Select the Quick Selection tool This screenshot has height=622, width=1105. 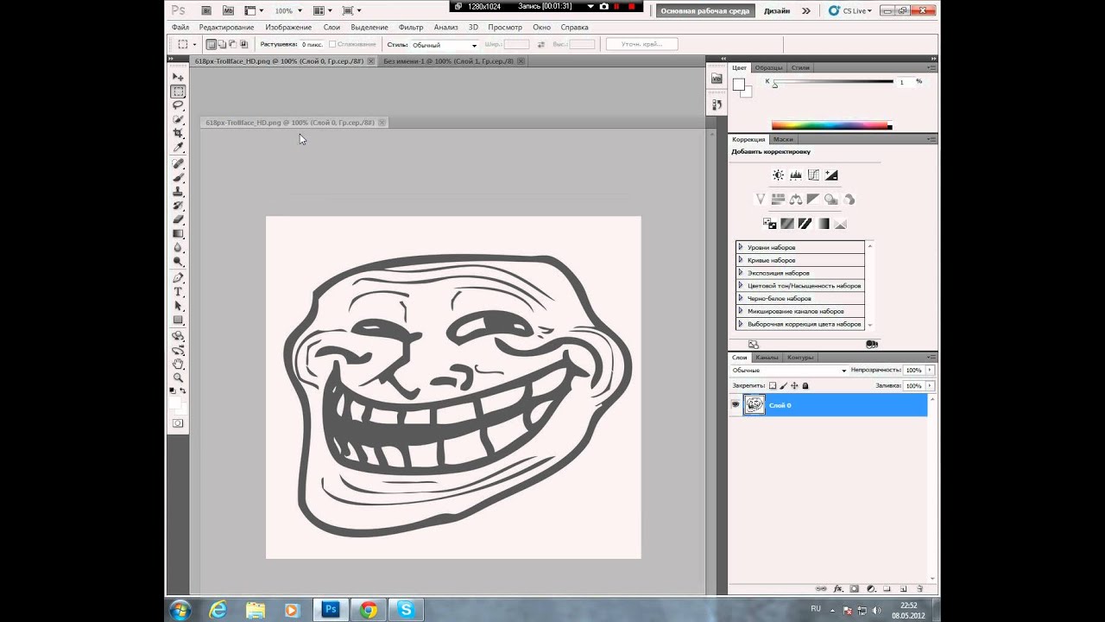(x=178, y=119)
